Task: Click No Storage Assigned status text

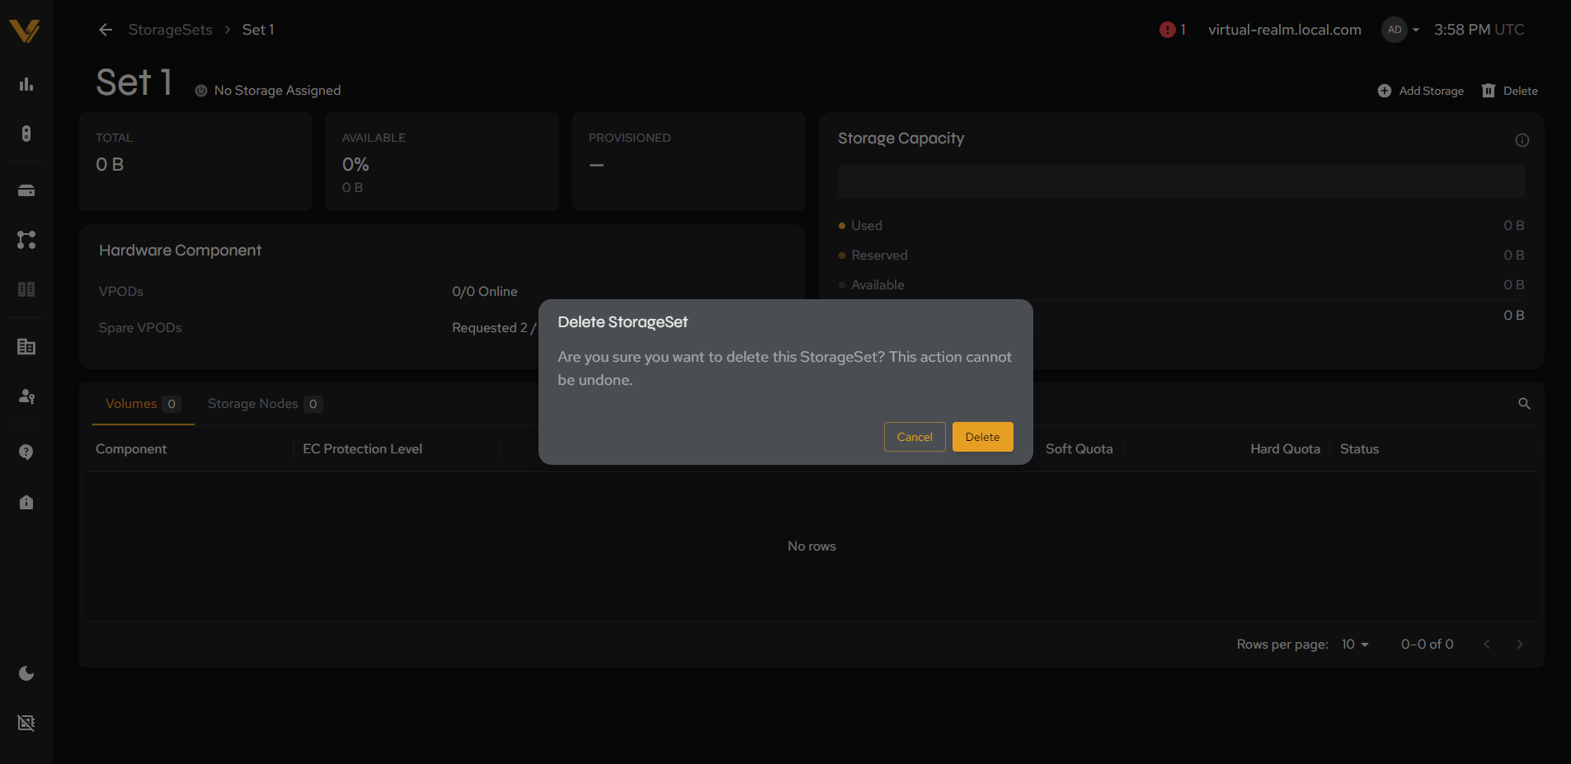Action: [x=277, y=91]
